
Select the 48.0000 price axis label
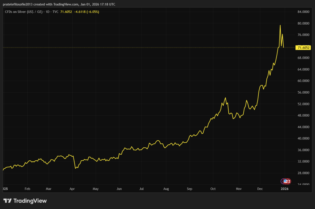coord(303,115)
